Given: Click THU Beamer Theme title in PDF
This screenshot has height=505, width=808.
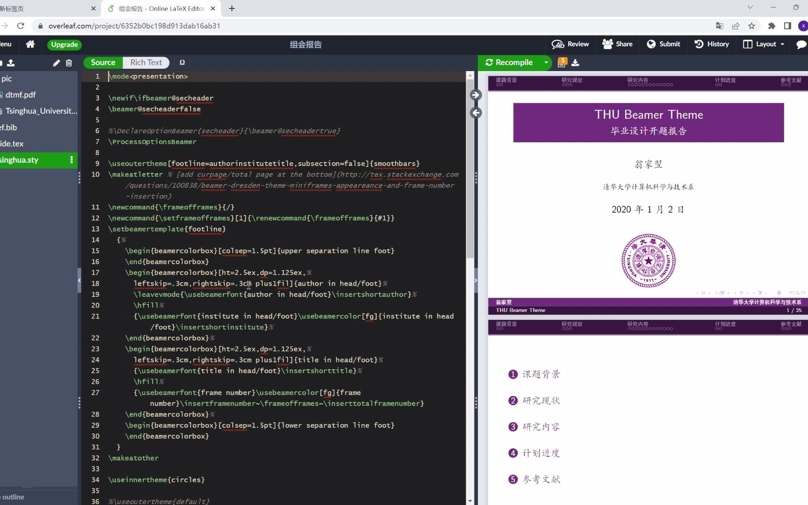Looking at the screenshot, I should (649, 115).
